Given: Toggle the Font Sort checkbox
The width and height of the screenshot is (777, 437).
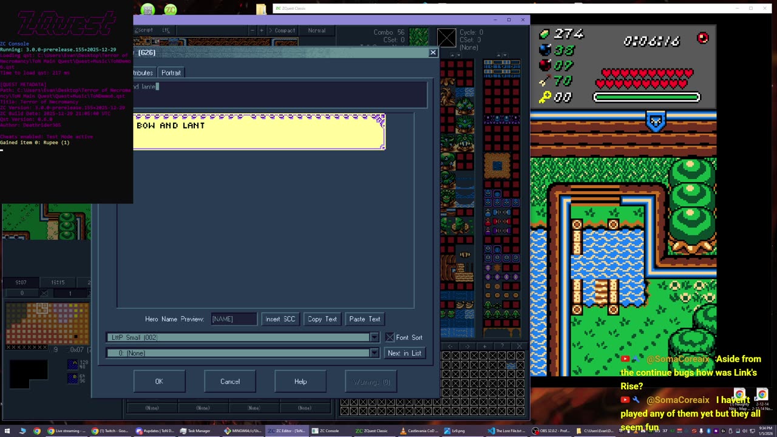Looking at the screenshot, I should 390,337.
